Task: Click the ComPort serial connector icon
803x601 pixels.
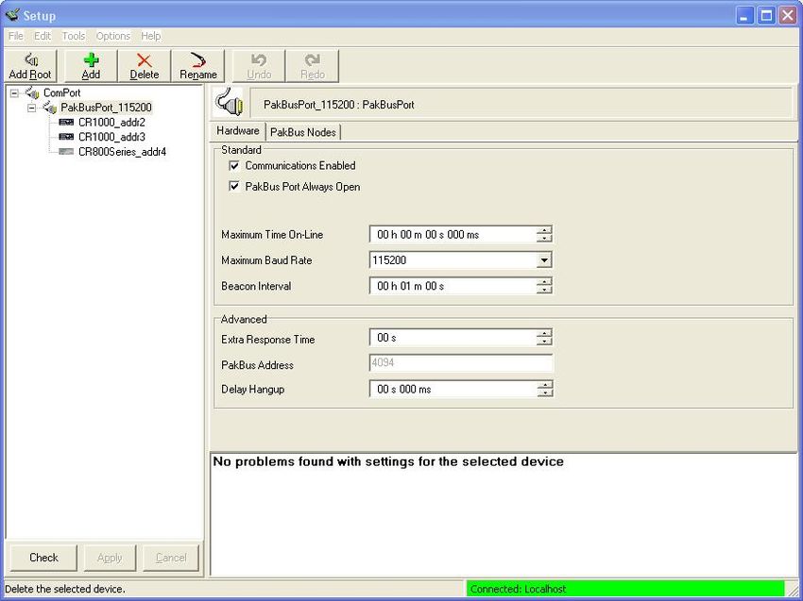Action: (32, 93)
